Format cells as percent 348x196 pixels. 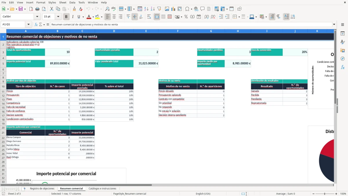[186, 17]
